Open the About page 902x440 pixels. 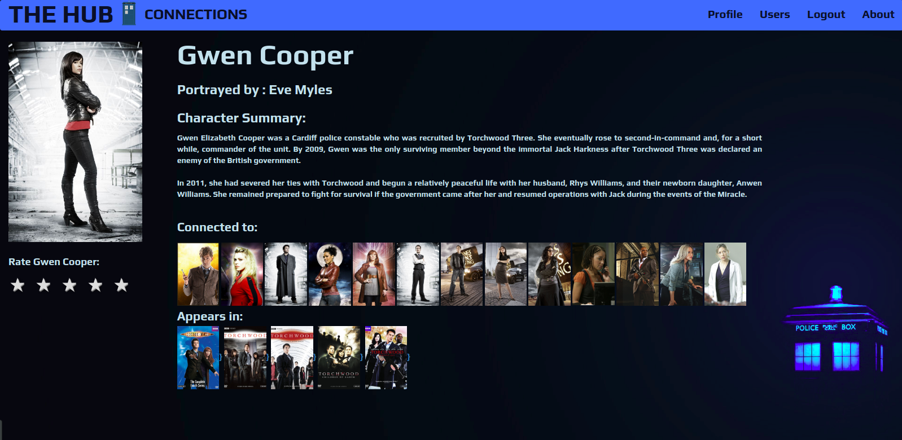pyautogui.click(x=878, y=15)
